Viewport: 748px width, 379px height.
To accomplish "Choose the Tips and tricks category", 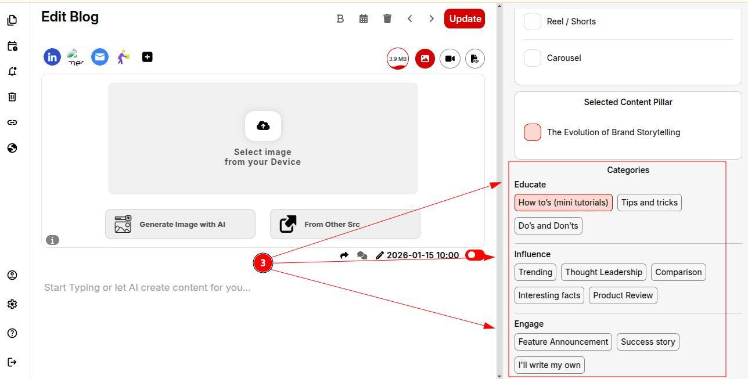I will 649,203.
